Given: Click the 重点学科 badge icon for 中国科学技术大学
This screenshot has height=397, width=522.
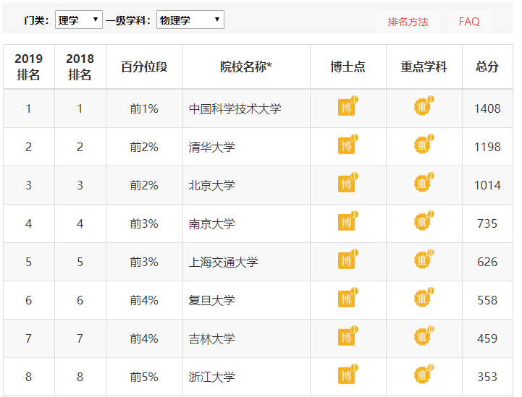Looking at the screenshot, I should click(x=424, y=106).
